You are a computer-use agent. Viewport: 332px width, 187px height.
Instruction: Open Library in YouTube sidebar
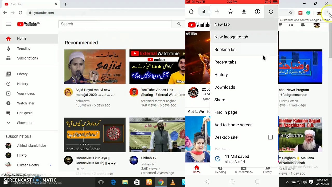coord(29,74)
